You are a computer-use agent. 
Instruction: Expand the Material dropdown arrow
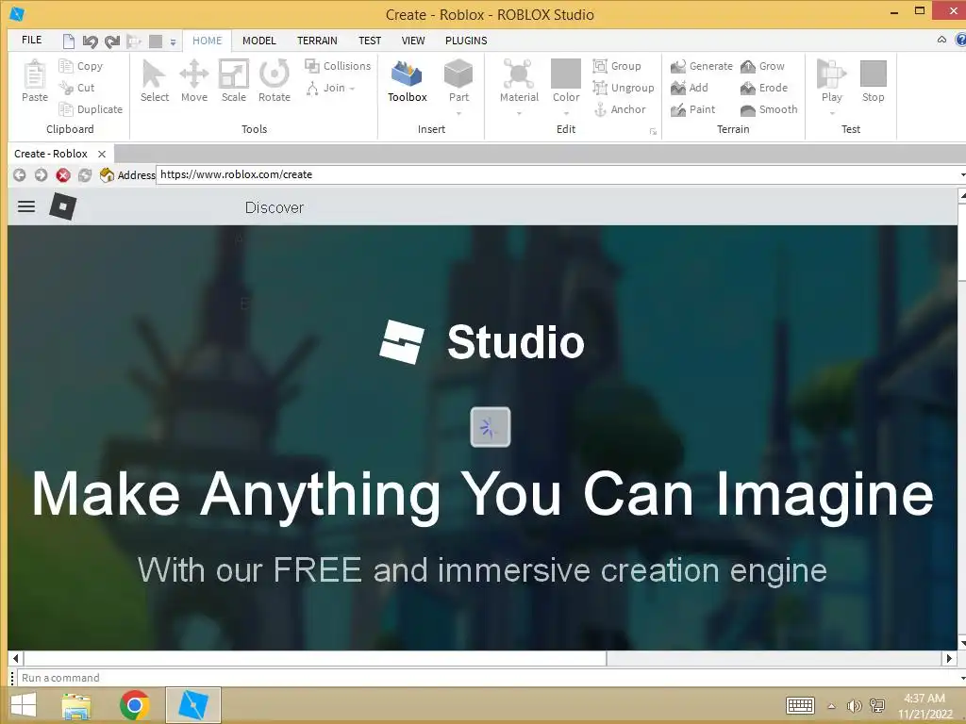pyautogui.click(x=519, y=113)
